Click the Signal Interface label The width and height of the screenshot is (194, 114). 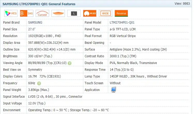[x=14, y=96]
